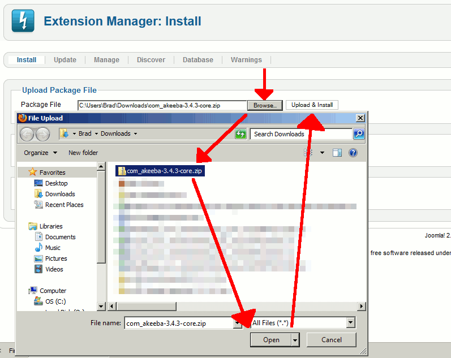Click the Back navigation arrow in File Upload
The width and height of the screenshot is (451, 358).
point(27,134)
